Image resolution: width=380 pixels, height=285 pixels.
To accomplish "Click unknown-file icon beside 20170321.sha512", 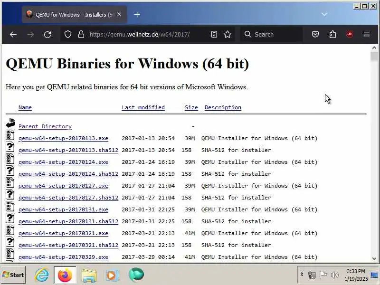I will 10,242.
